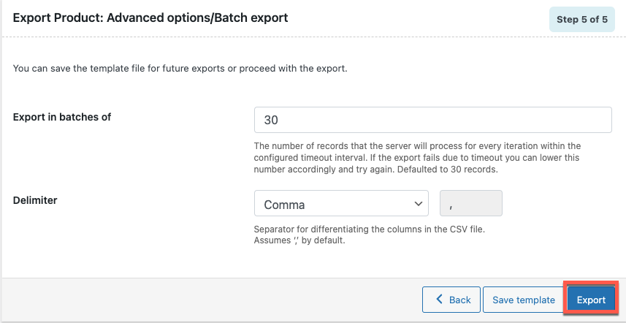This screenshot has height=323, width=626.
Task: Open the Comma delimiter dropdown
Action: tap(341, 203)
